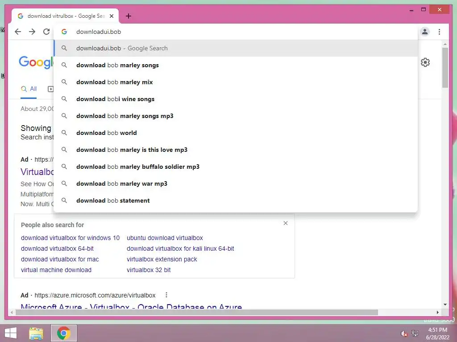Click Chrome icon in the taskbar
457x342 pixels.
click(x=64, y=333)
